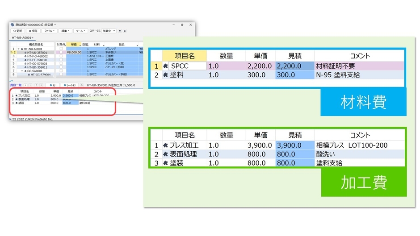420x236 pixels.
Task: Check the 対象外 box for HT-FT-358010
Action: (61, 60)
